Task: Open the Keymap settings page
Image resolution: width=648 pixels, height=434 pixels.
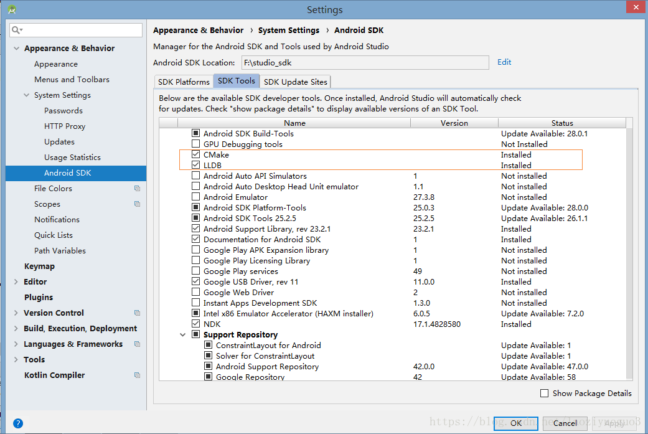Action: pyautogui.click(x=39, y=266)
